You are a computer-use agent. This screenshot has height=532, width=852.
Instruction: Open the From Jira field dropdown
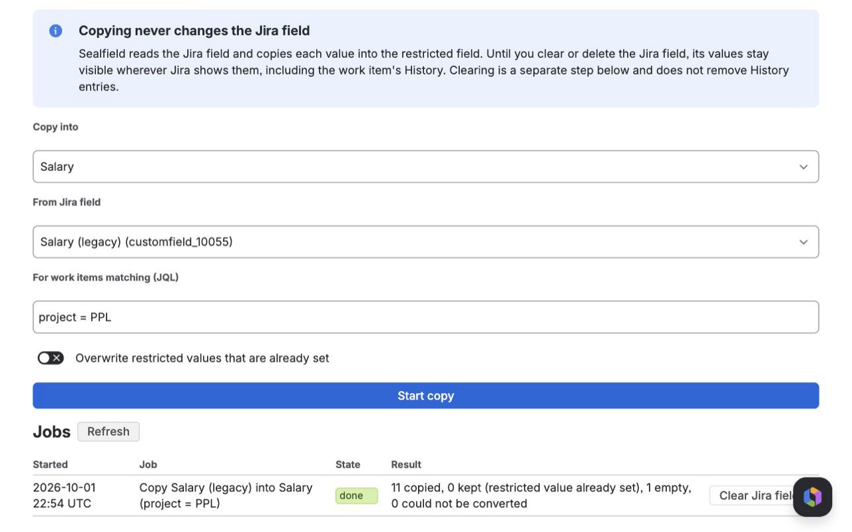pos(425,241)
